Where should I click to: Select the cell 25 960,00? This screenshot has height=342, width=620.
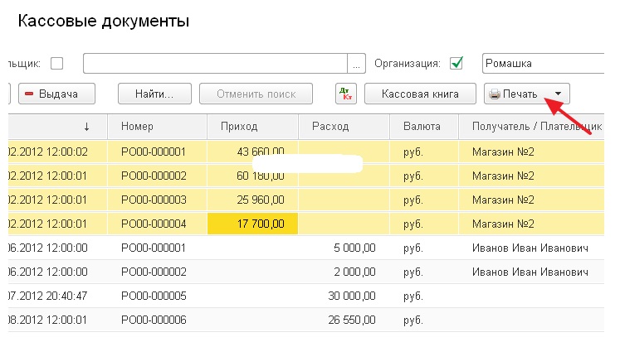[x=252, y=200]
